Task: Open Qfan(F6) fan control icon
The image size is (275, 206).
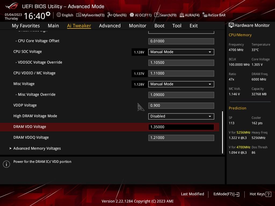Action: point(110,15)
